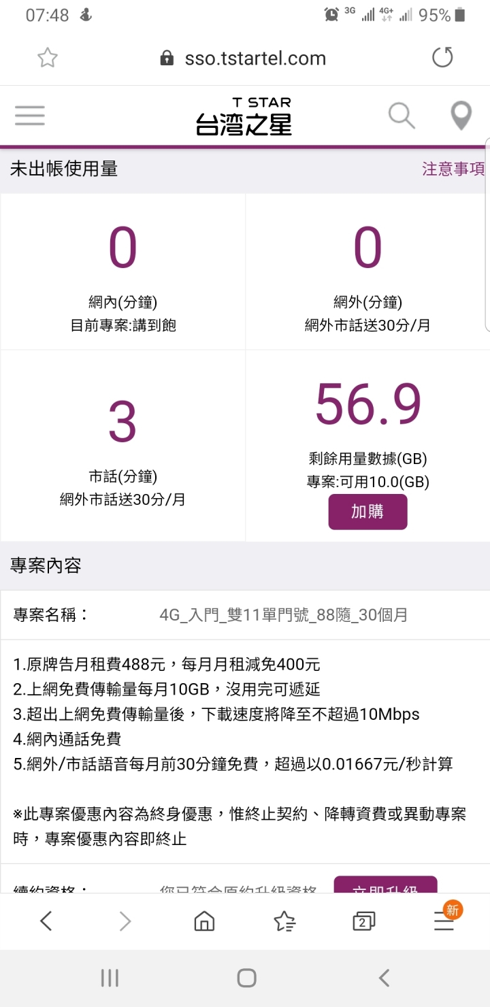Tap the search magnifier icon
Image resolution: width=490 pixels, height=1007 pixels.
pyautogui.click(x=402, y=116)
